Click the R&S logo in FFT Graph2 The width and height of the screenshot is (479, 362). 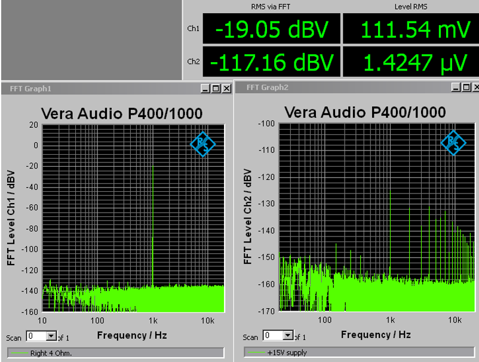tap(453, 143)
